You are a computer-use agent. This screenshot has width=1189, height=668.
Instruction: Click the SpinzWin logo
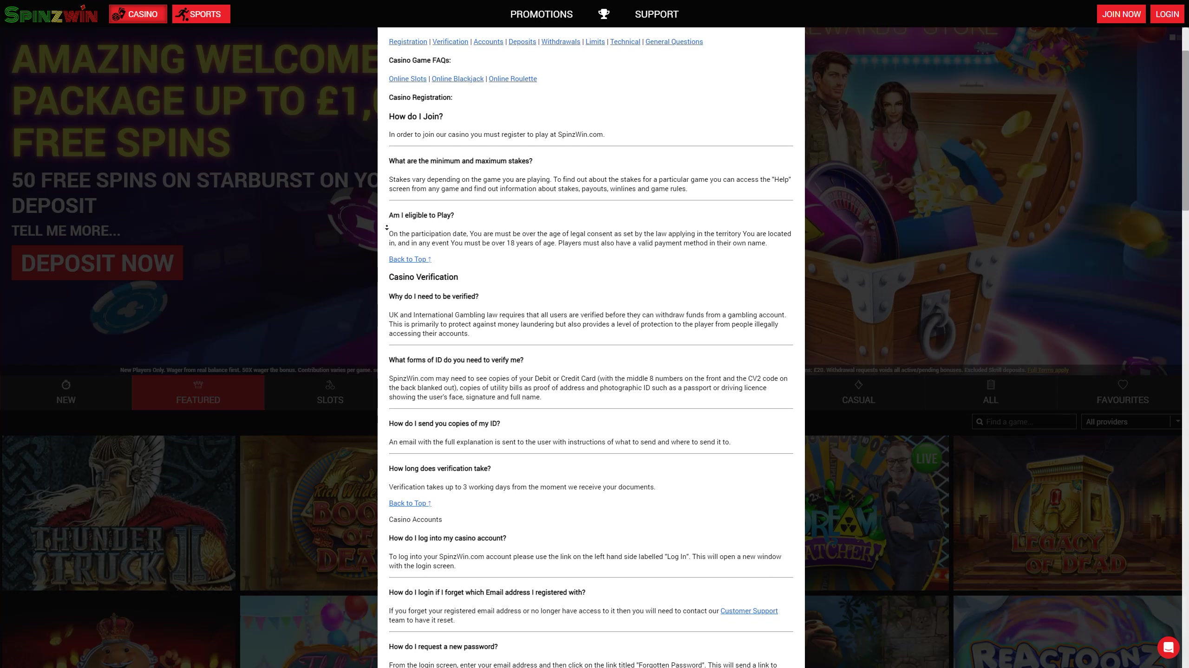click(51, 14)
